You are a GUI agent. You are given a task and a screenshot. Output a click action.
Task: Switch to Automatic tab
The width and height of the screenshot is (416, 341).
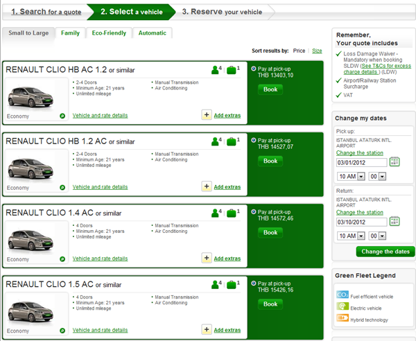tap(153, 33)
